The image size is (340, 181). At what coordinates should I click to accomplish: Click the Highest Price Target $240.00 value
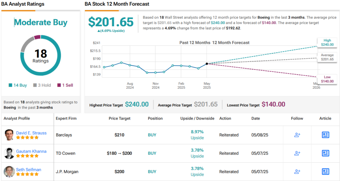137,104
